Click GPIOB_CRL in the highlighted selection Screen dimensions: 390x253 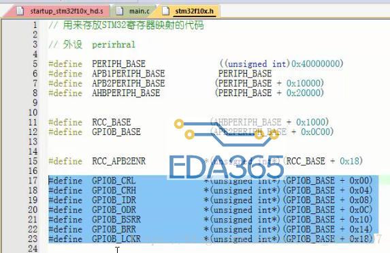click(x=114, y=181)
